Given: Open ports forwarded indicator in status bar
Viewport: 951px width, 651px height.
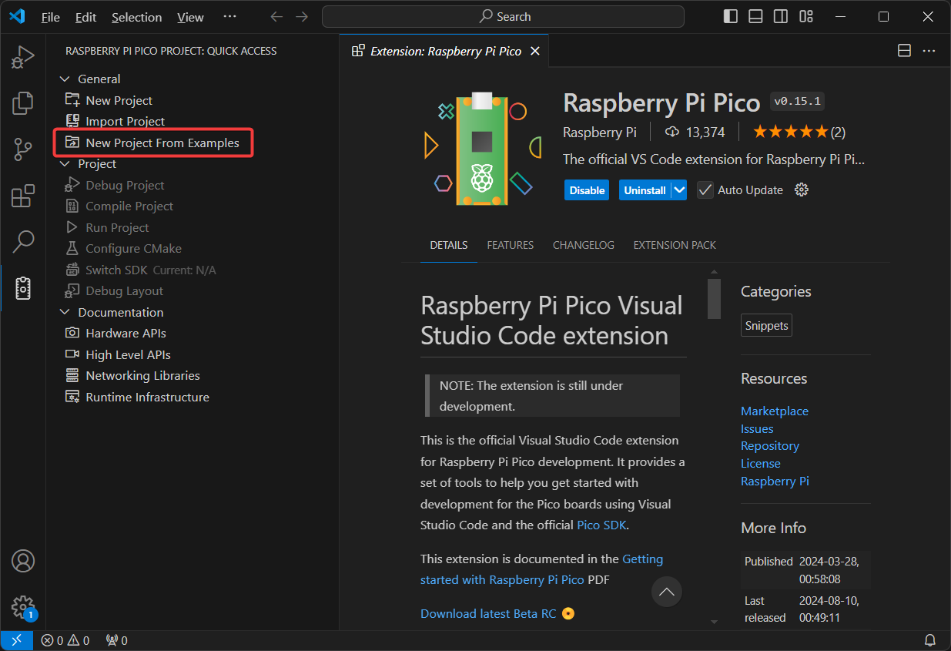Looking at the screenshot, I should (x=116, y=640).
